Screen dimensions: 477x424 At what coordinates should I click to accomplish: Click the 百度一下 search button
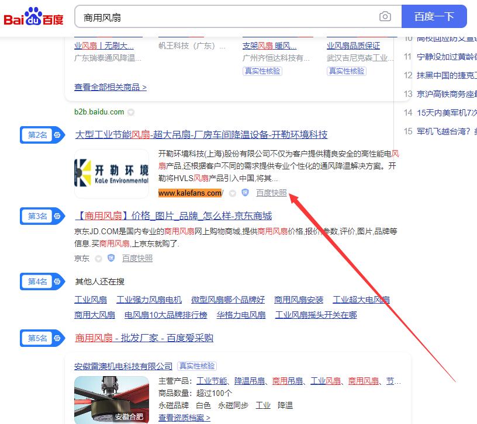click(x=434, y=16)
